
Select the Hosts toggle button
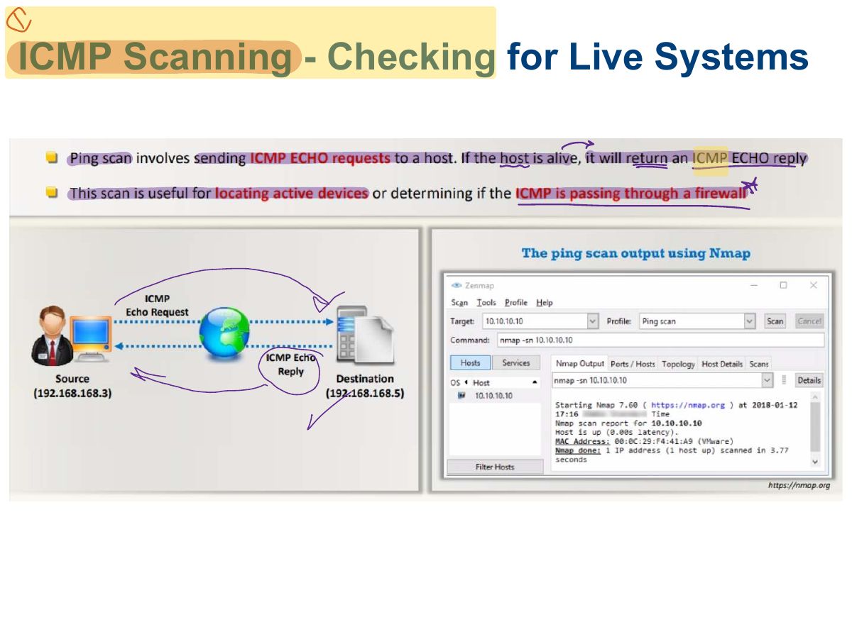[x=470, y=362]
